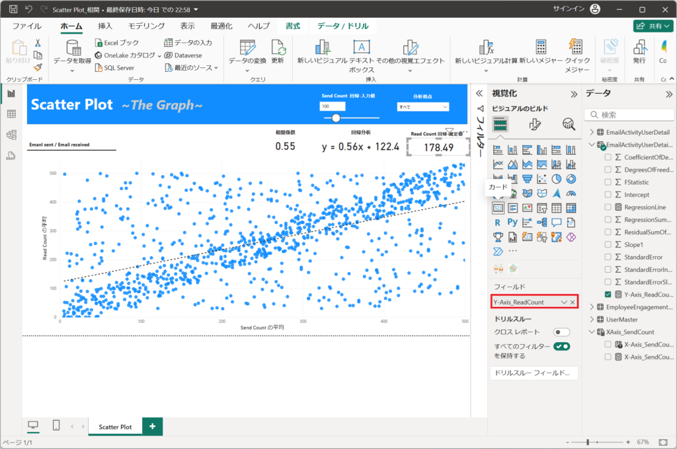Screen dimensions: 677x449
Task: Choose the Python visual icon
Action: point(513,223)
